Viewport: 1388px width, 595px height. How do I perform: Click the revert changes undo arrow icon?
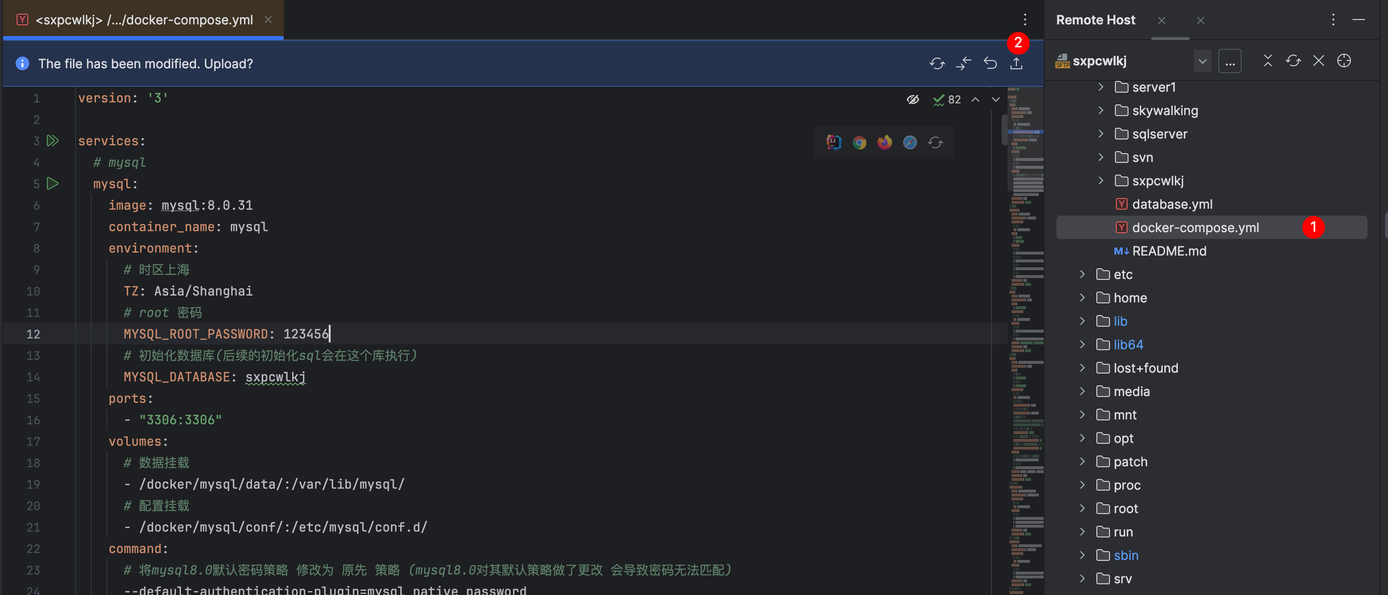(990, 63)
